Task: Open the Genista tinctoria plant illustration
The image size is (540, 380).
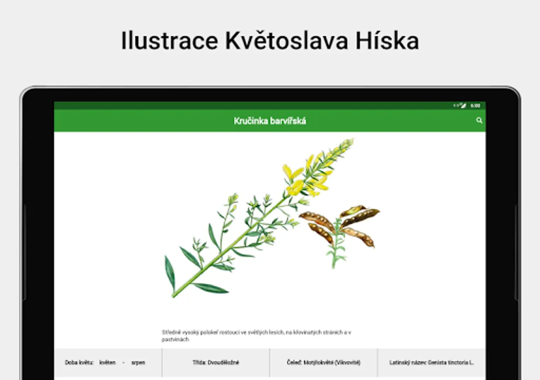Action: point(272,218)
